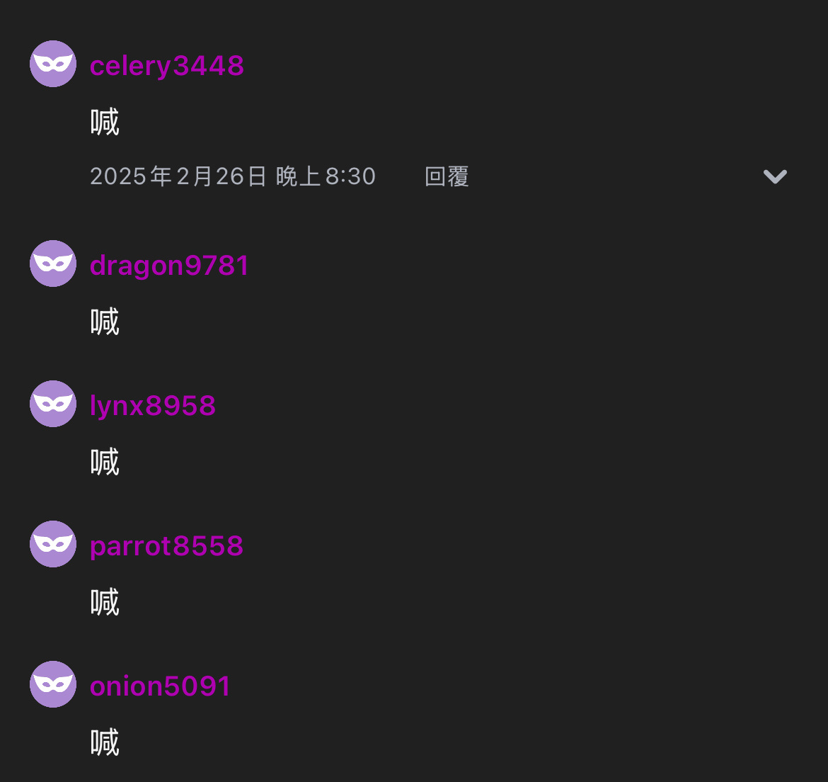Reply to celery3448 using 回覆
Viewport: 828px width, 782px height.
pos(447,176)
